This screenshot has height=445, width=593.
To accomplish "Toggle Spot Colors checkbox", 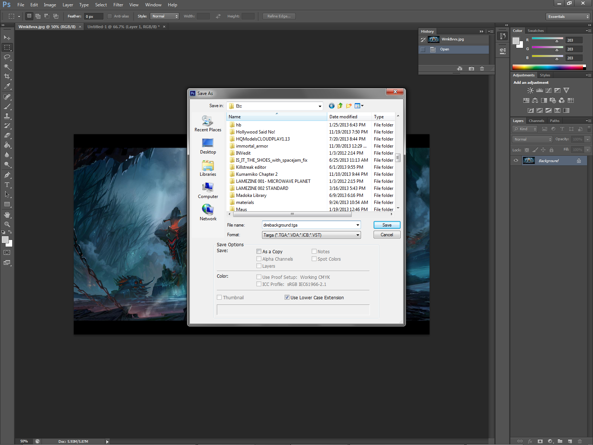I will [x=314, y=259].
